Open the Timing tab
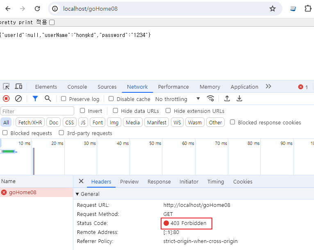The width and height of the screenshot is (314, 250). point(216,181)
